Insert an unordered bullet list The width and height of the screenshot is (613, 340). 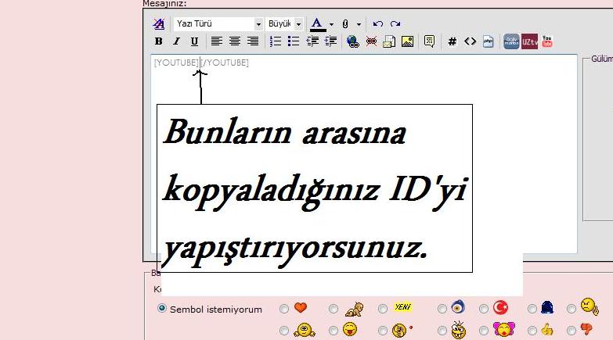(x=294, y=41)
